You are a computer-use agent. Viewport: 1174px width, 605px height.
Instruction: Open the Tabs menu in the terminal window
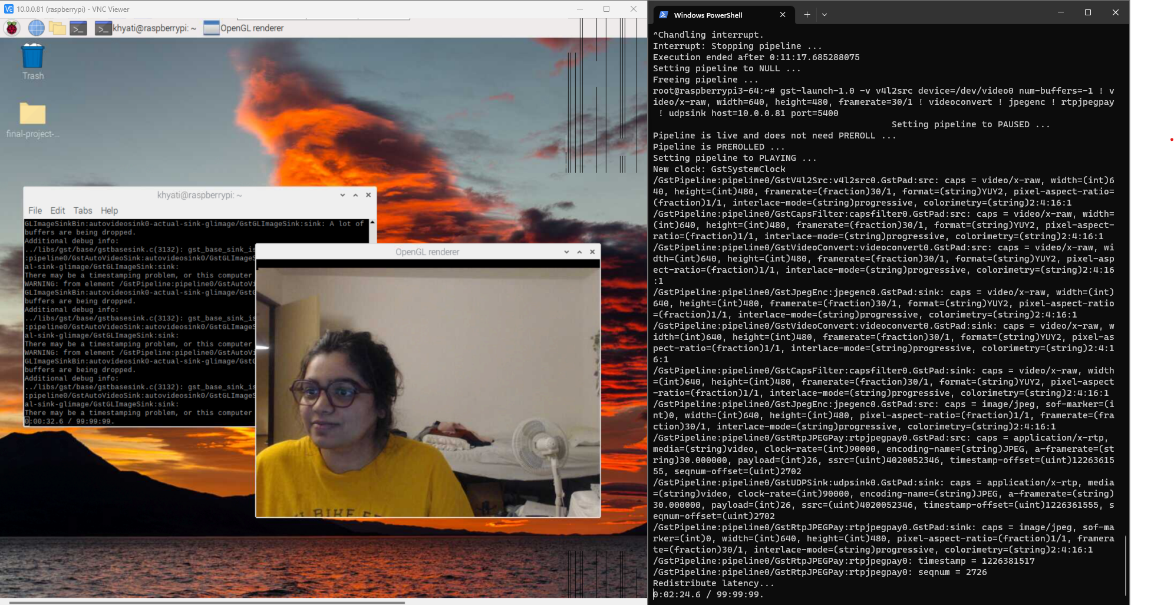(x=83, y=210)
